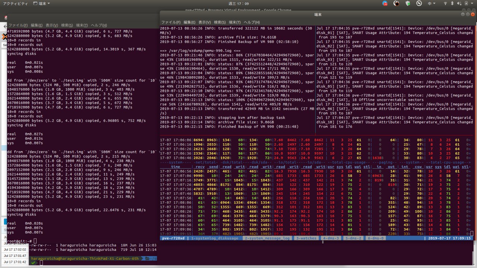Click the pve-r720xd session name in tmux bar
Image resolution: width=477 pixels, height=268 pixels.
coord(173,238)
